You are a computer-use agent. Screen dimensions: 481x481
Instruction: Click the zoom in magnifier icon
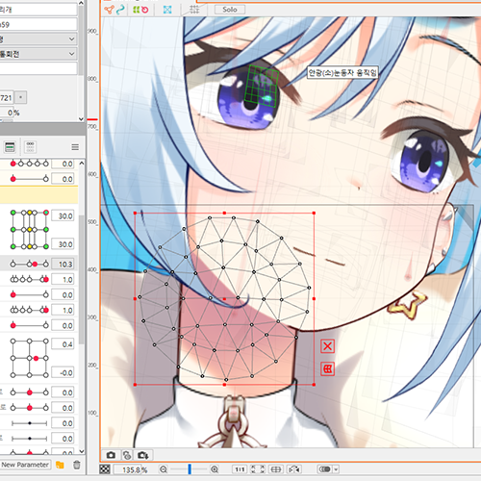(x=215, y=469)
